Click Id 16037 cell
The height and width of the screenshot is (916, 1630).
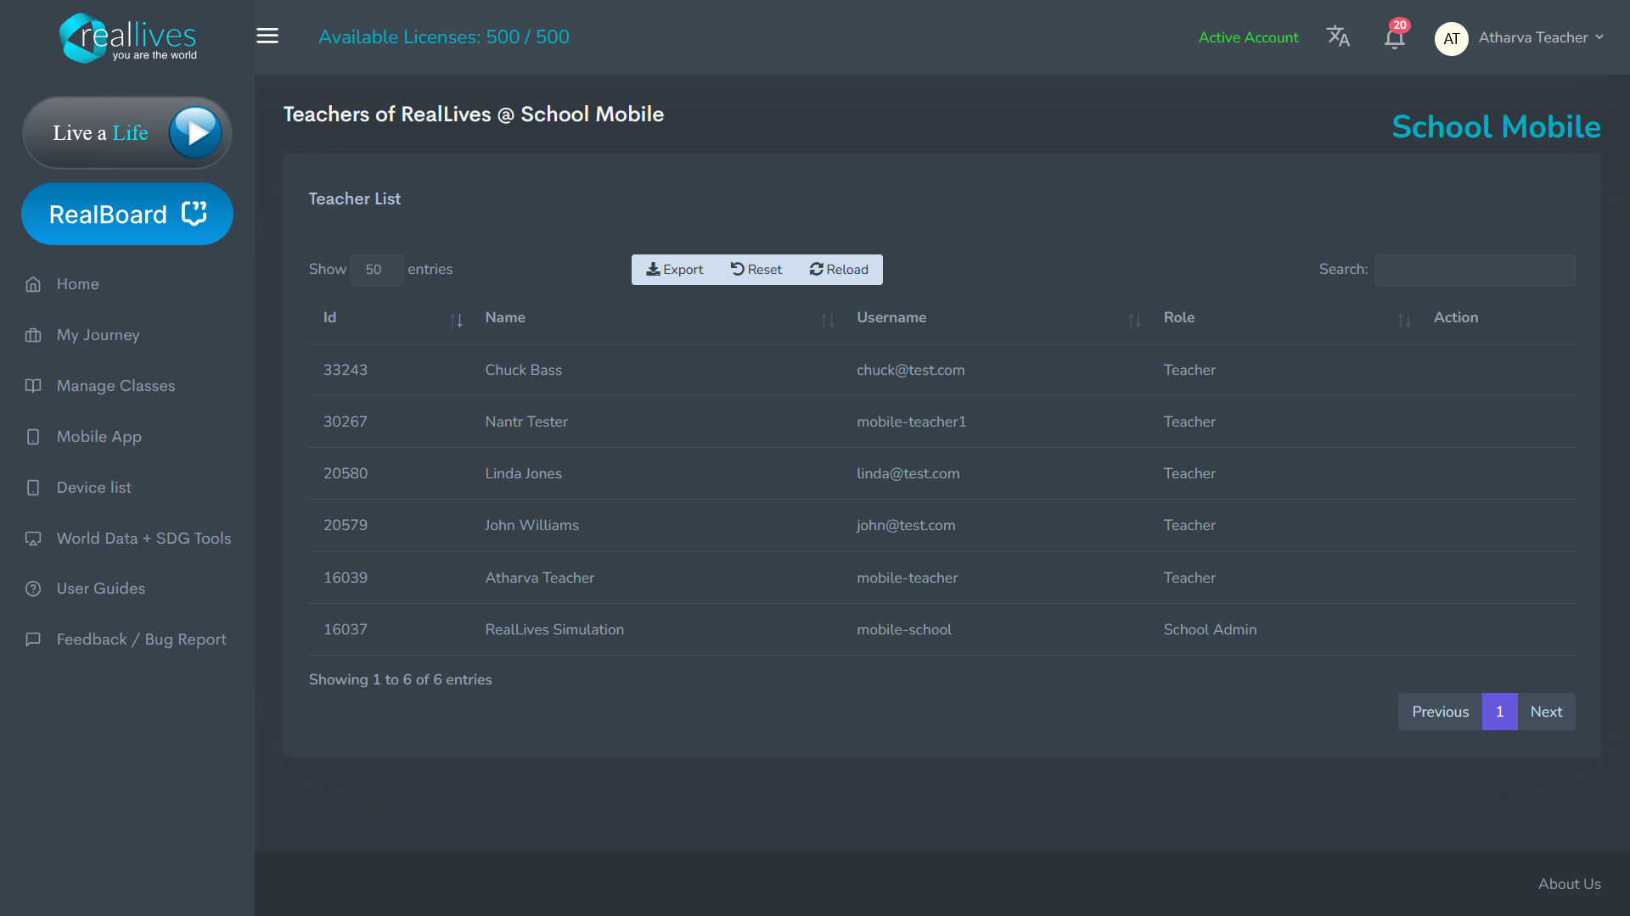pyautogui.click(x=346, y=630)
